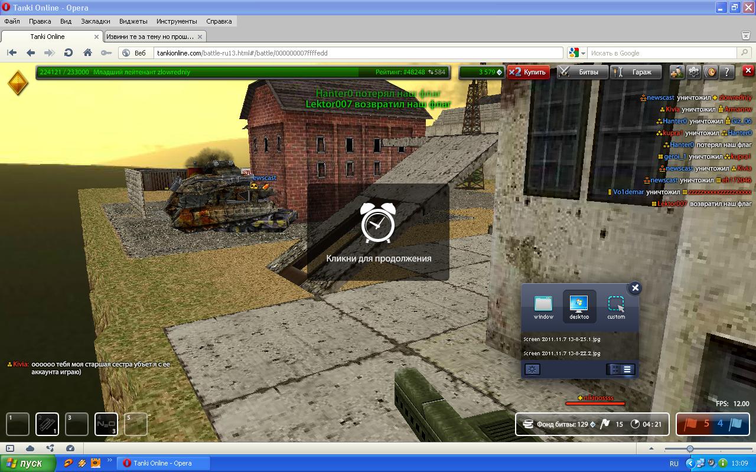The height and width of the screenshot is (472, 756).
Task: Select desktop capture mode
Action: [x=579, y=307]
